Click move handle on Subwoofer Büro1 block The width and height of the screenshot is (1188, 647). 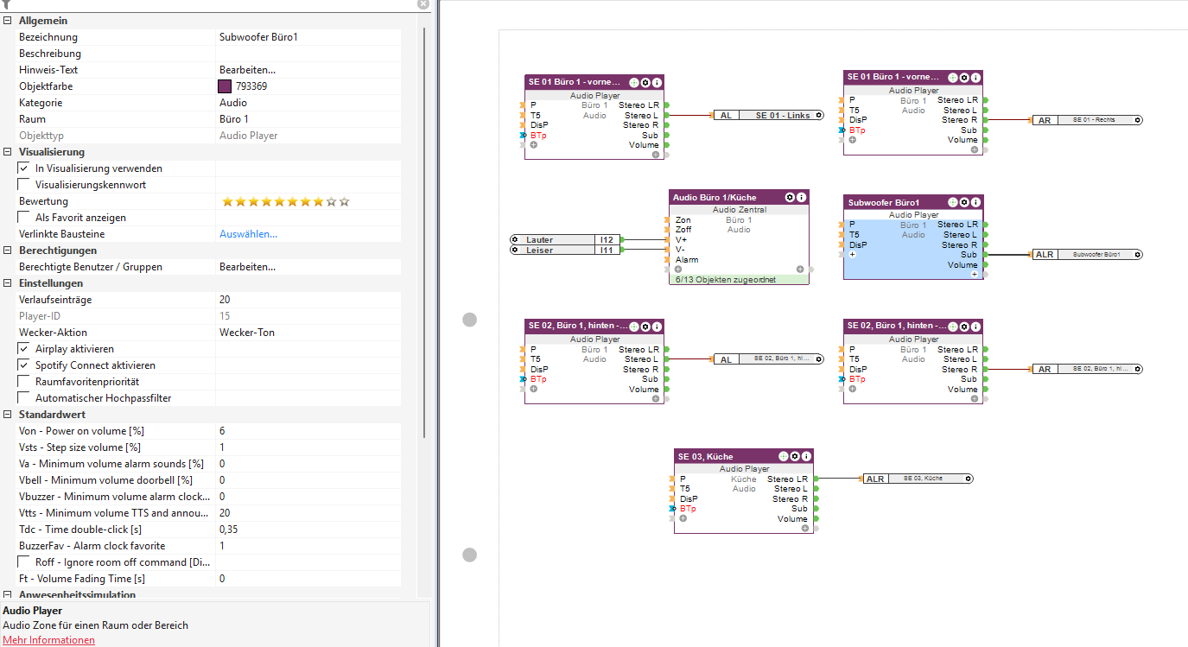(x=953, y=202)
